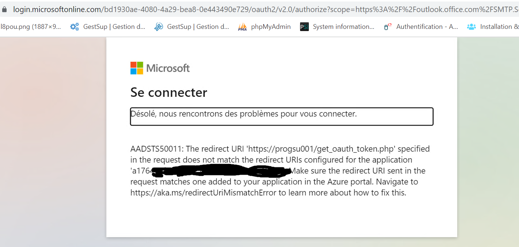Open the System information bookmark

click(337, 27)
